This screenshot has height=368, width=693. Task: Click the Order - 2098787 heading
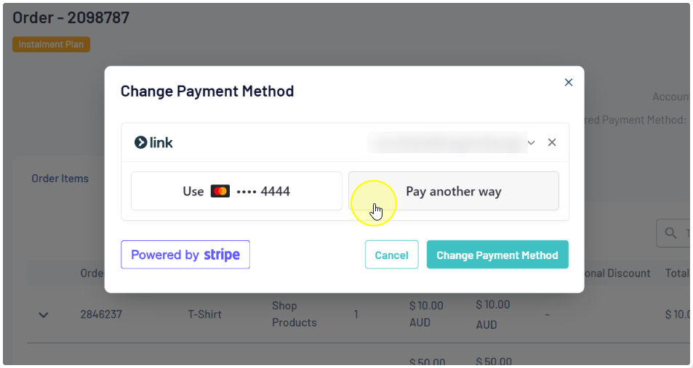click(x=71, y=18)
